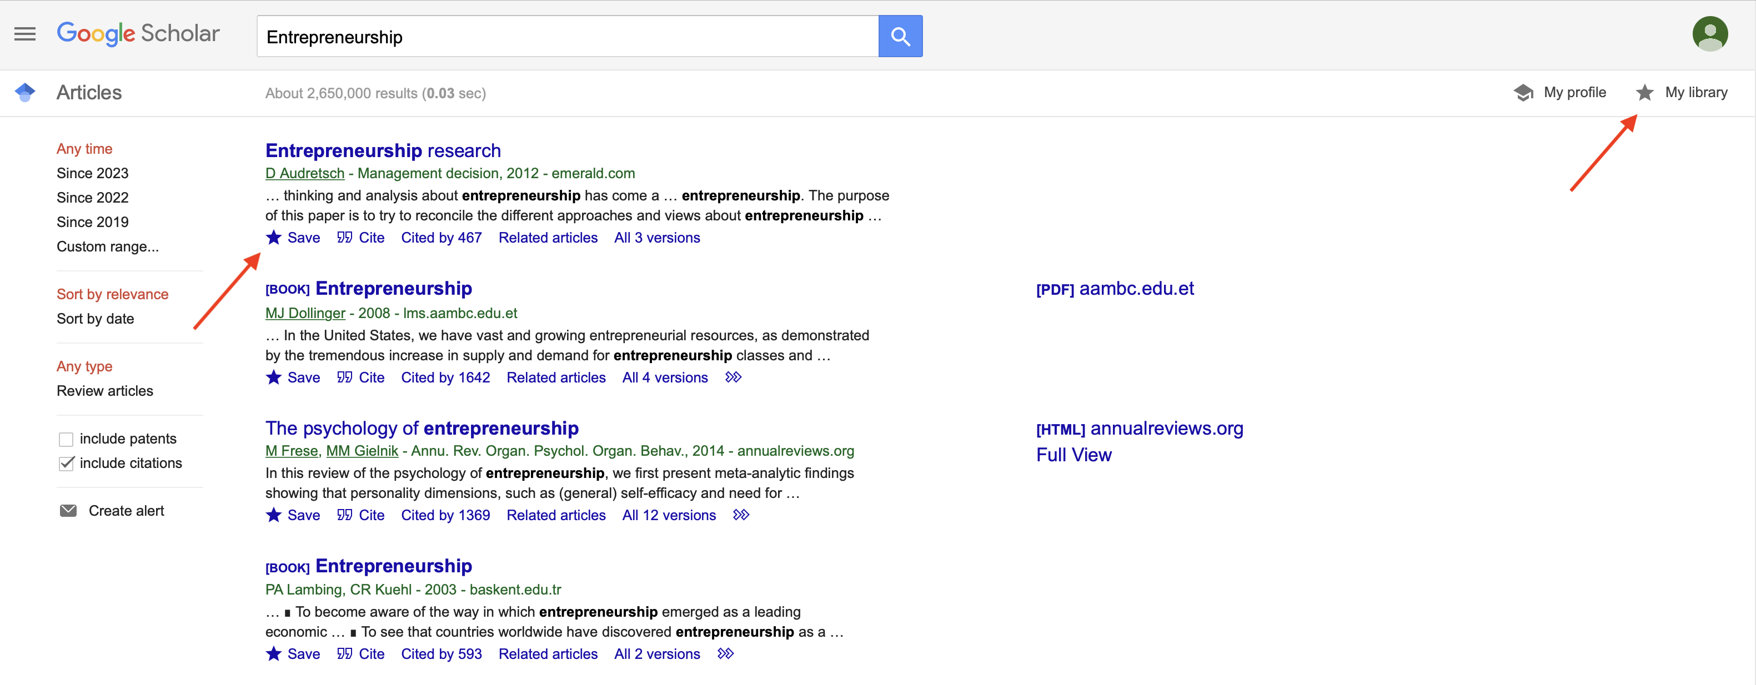Screen dimensions: 1756x685
Task: Click the Save star for Lambing Kuehl book
Action: (x=273, y=653)
